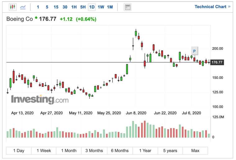Show the 5 years range
236x160 pixels.
(x=170, y=150)
